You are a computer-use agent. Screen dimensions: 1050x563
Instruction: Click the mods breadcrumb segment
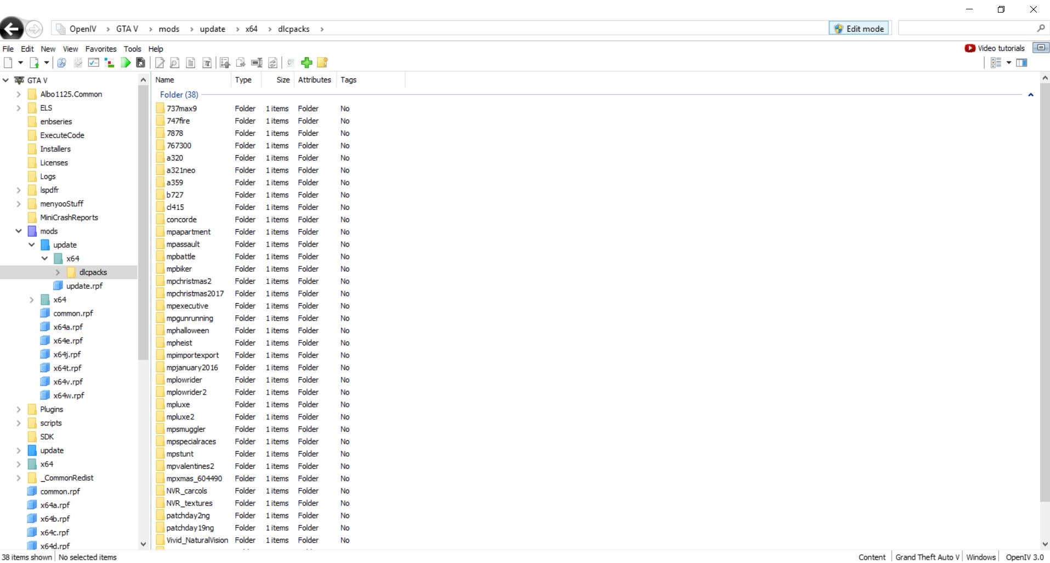coord(169,29)
